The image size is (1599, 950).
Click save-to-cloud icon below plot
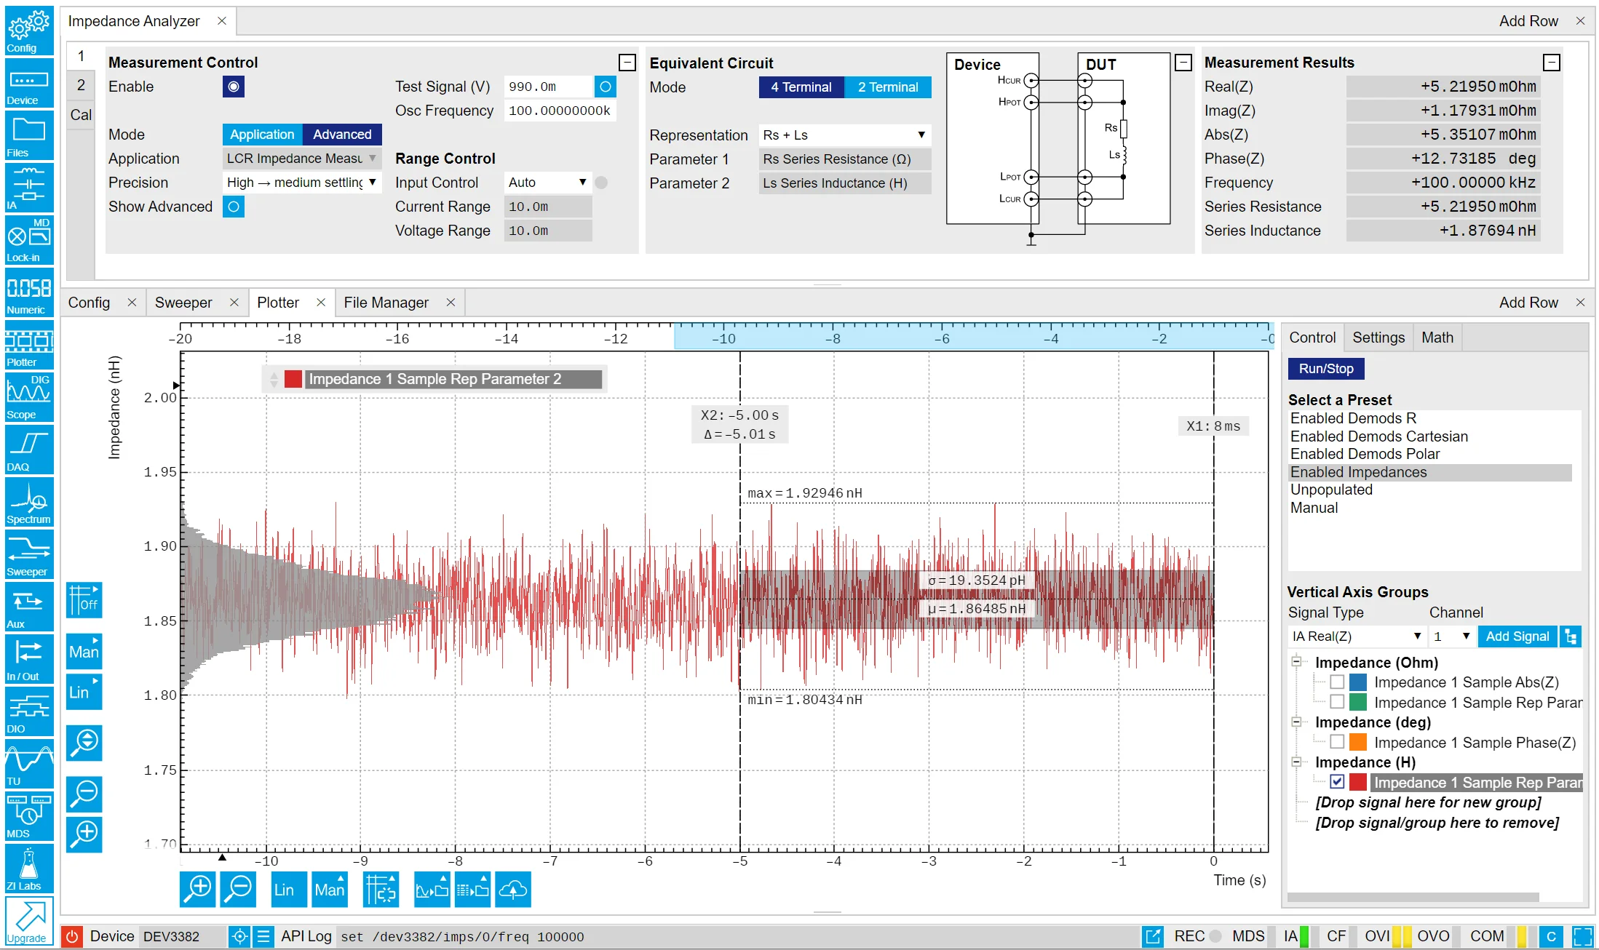(x=513, y=890)
